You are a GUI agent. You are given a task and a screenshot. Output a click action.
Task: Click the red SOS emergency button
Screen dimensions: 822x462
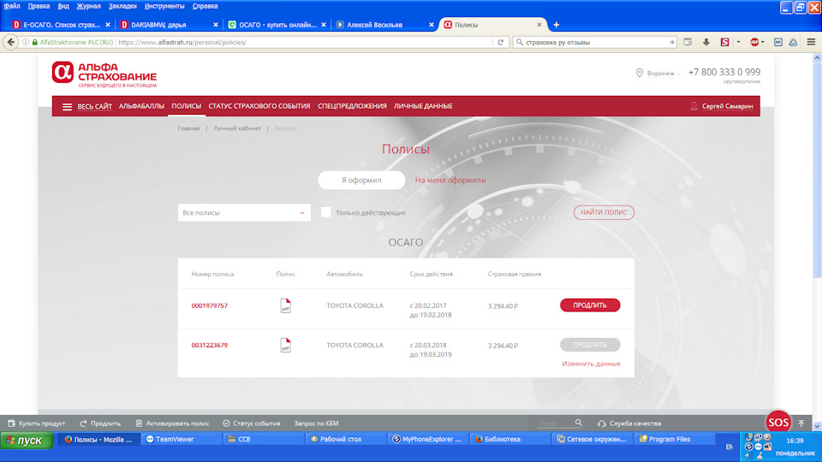777,422
